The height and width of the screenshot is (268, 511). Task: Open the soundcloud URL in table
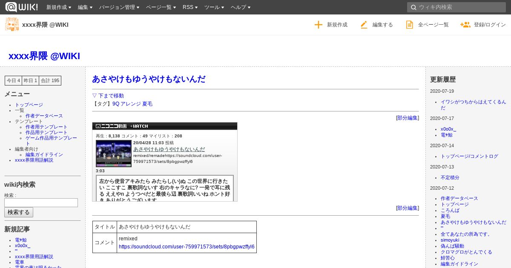pyautogui.click(x=187, y=247)
